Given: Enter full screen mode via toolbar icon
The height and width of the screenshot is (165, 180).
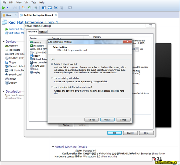Looking at the screenshot, I should click(56, 8).
